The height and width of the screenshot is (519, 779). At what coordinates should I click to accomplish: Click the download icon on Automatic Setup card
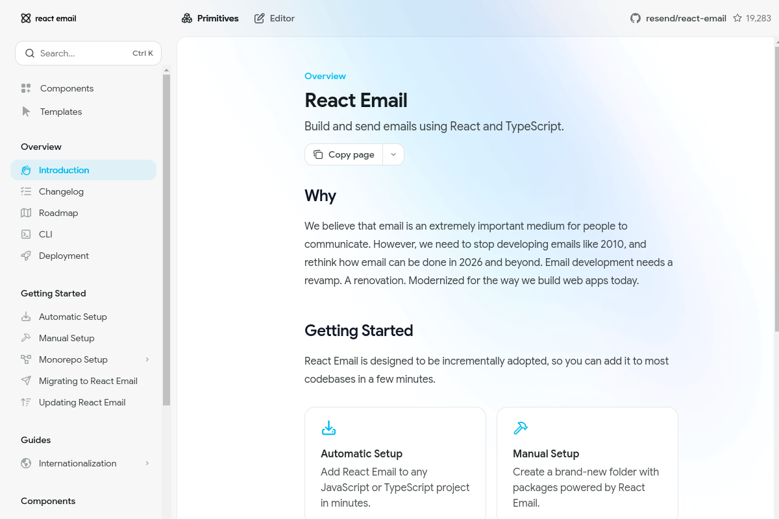click(x=329, y=428)
